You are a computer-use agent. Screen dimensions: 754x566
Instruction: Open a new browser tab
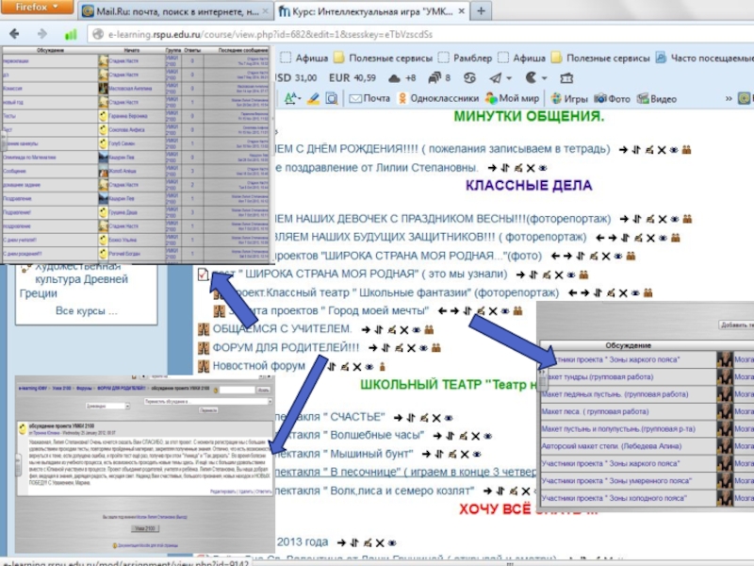(x=481, y=11)
